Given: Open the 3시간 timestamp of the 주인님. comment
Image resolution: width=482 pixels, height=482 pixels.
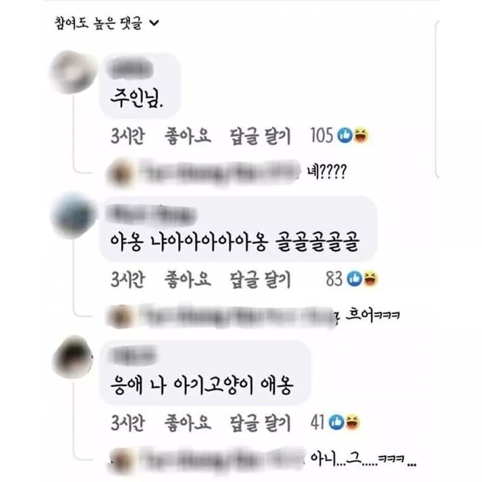Looking at the screenshot, I should [127, 136].
